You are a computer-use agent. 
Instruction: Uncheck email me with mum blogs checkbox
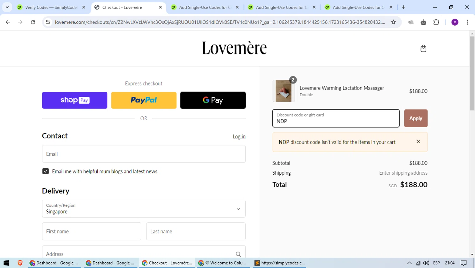click(46, 171)
